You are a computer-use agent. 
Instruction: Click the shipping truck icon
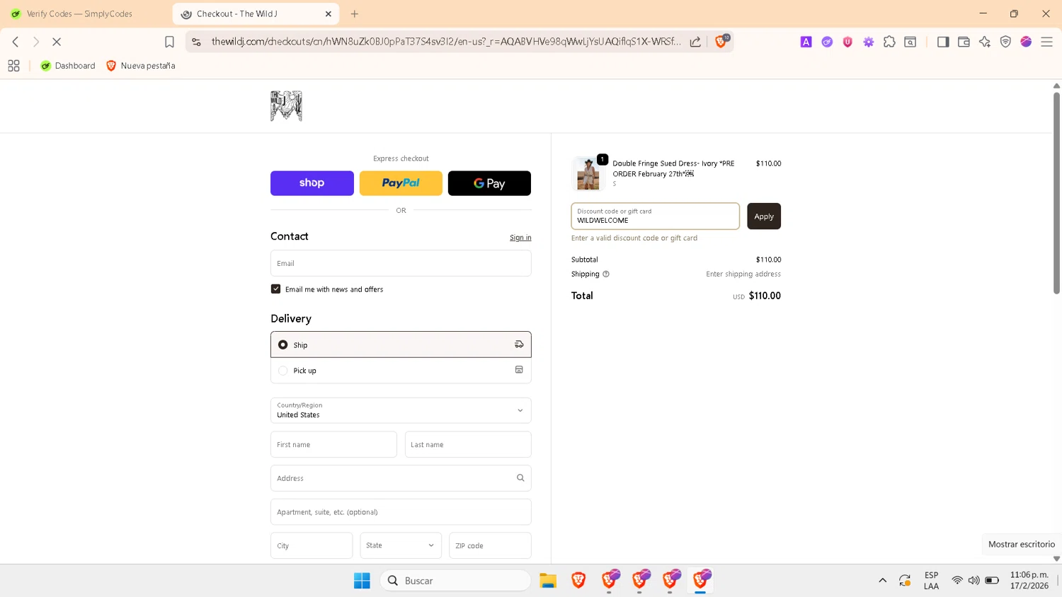(x=519, y=344)
